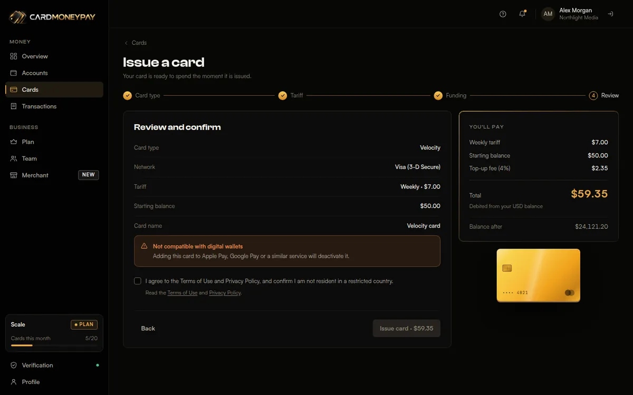Click the 5/20 cards count

91,338
